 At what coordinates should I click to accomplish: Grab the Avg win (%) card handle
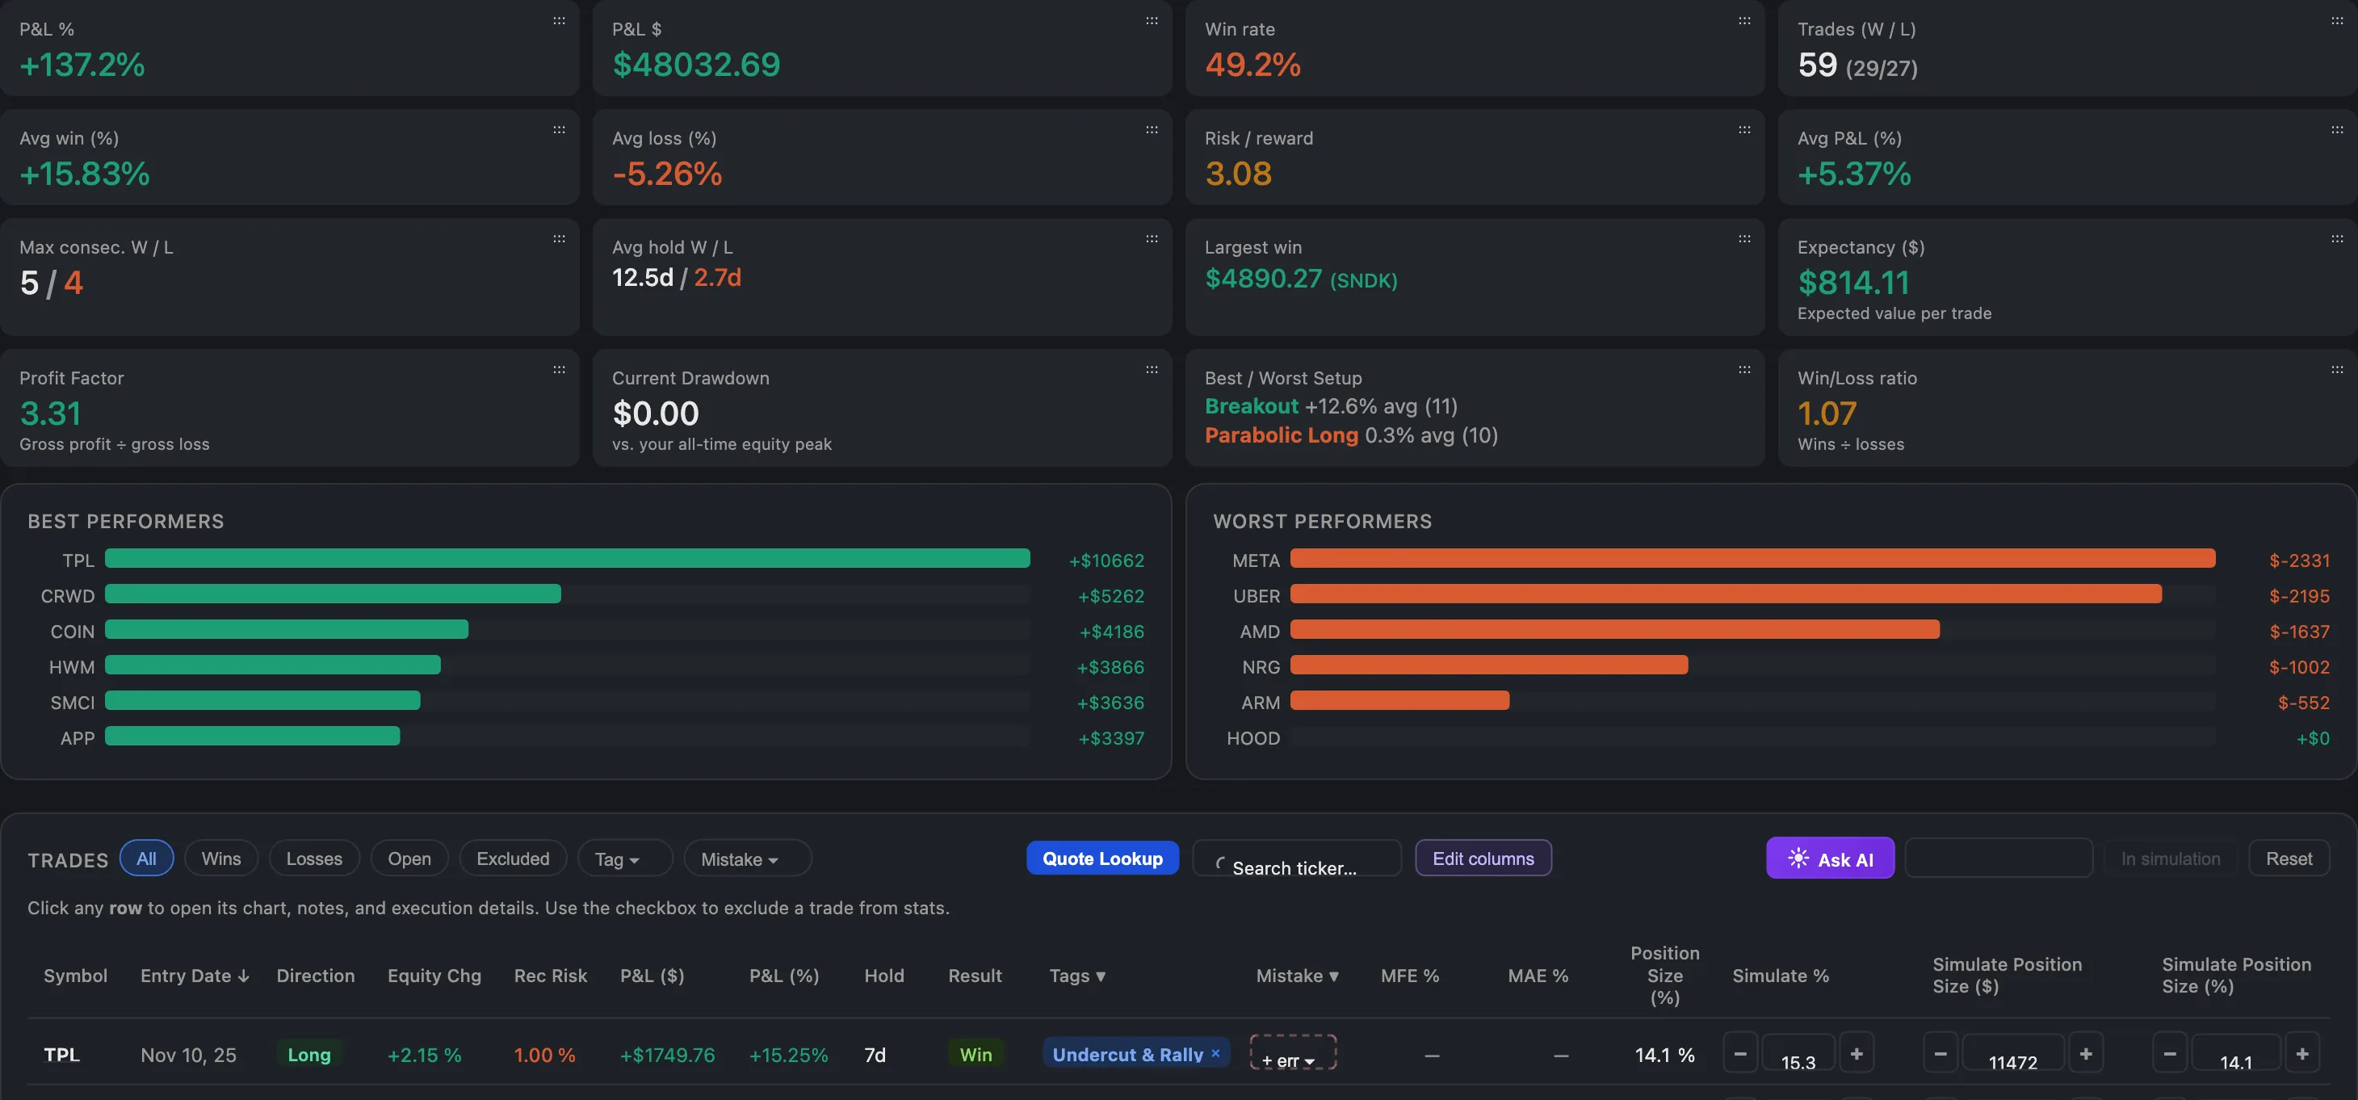[558, 130]
